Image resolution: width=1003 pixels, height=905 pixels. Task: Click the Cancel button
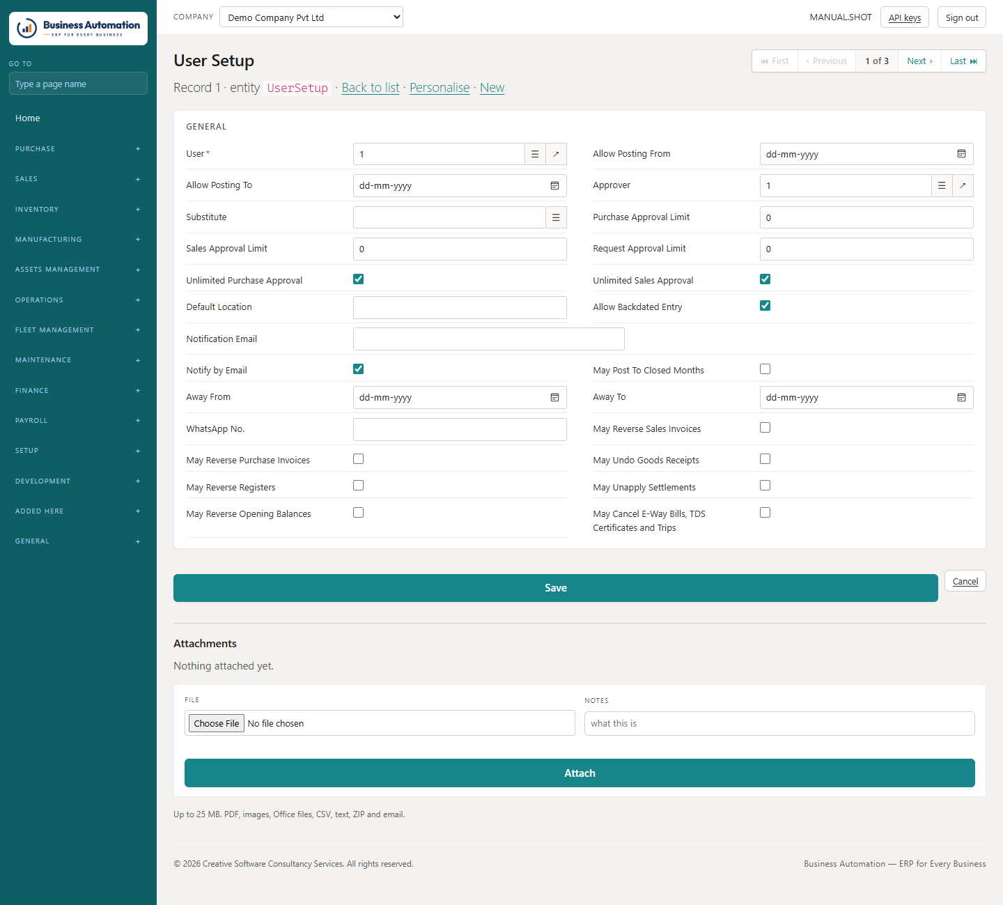click(x=965, y=581)
